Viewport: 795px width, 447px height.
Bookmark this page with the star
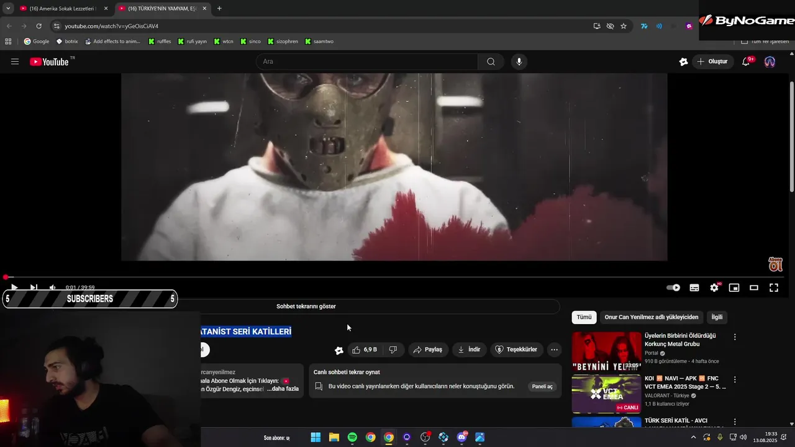pyautogui.click(x=624, y=26)
